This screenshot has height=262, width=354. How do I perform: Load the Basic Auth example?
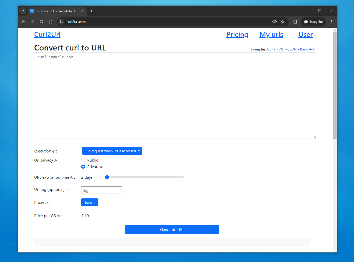pyautogui.click(x=308, y=49)
